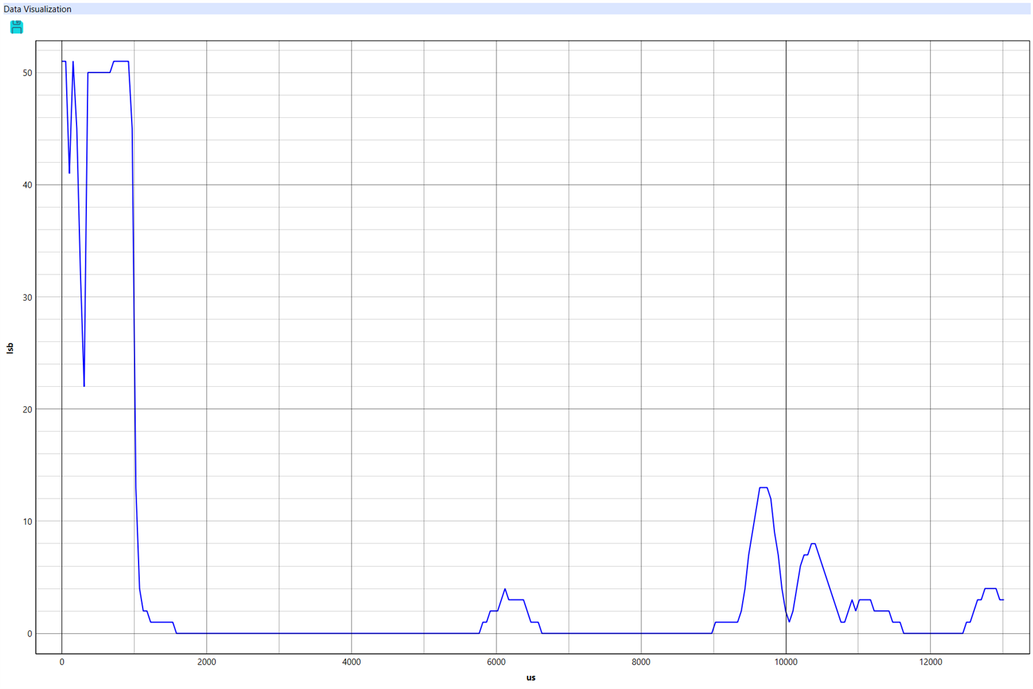
Task: Click the 0 tick label on lsb axis
Action: click(30, 634)
